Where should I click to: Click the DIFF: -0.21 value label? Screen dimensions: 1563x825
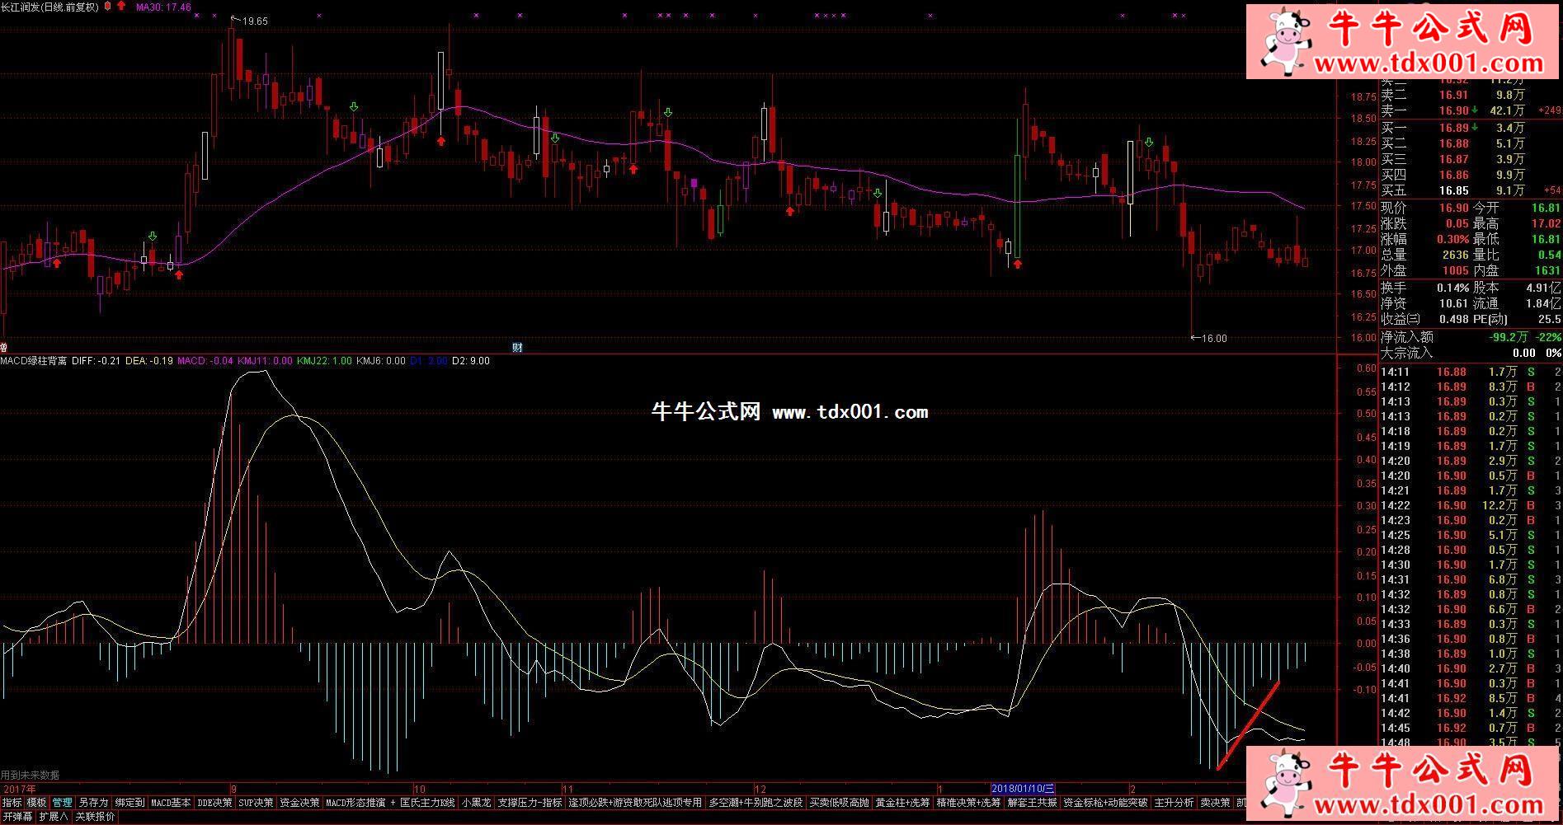97,361
